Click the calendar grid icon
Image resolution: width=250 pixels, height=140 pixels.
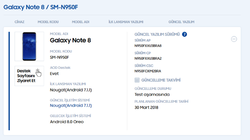coord(137,80)
